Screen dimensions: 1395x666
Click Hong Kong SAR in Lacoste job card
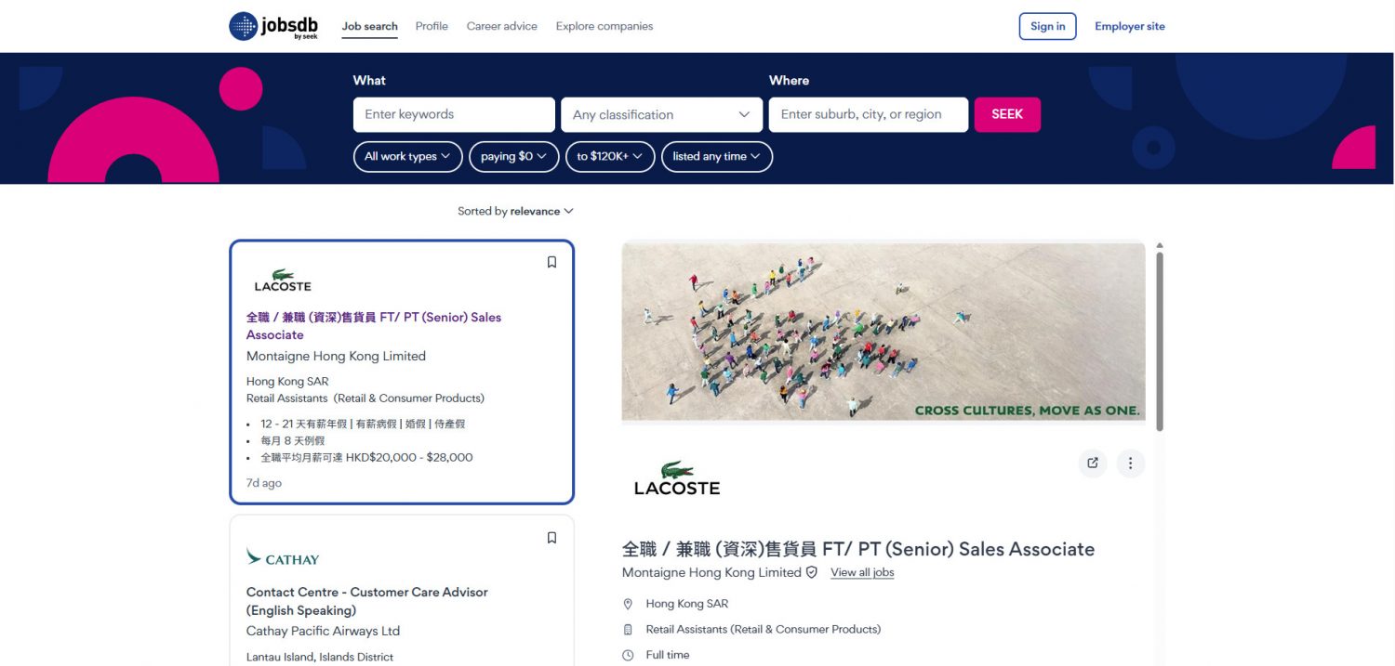click(x=287, y=382)
